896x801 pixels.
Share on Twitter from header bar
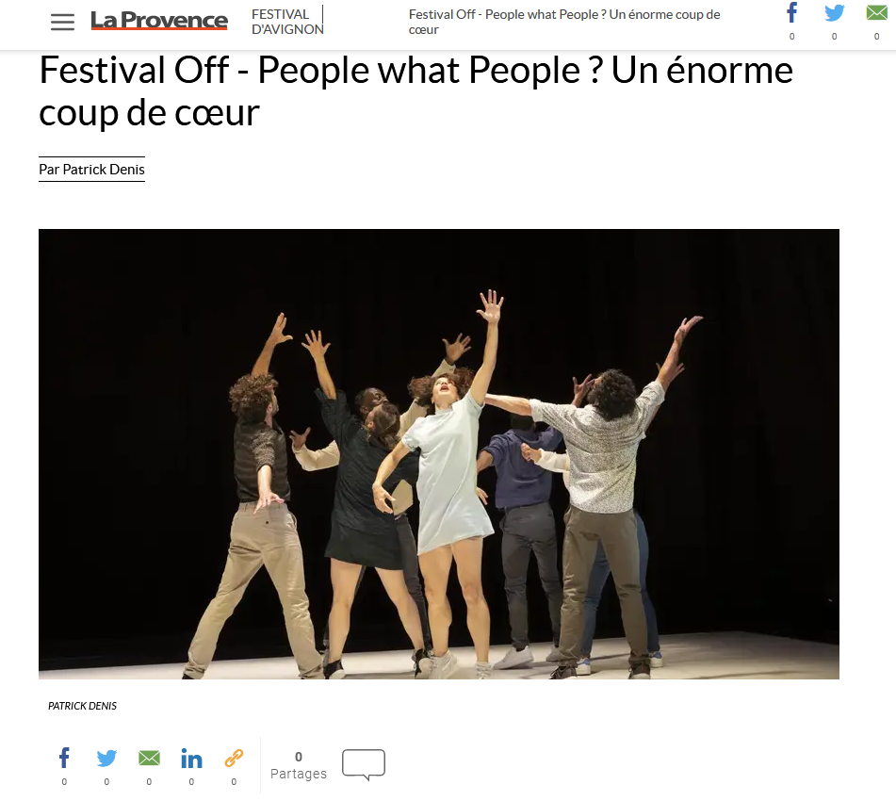(834, 12)
